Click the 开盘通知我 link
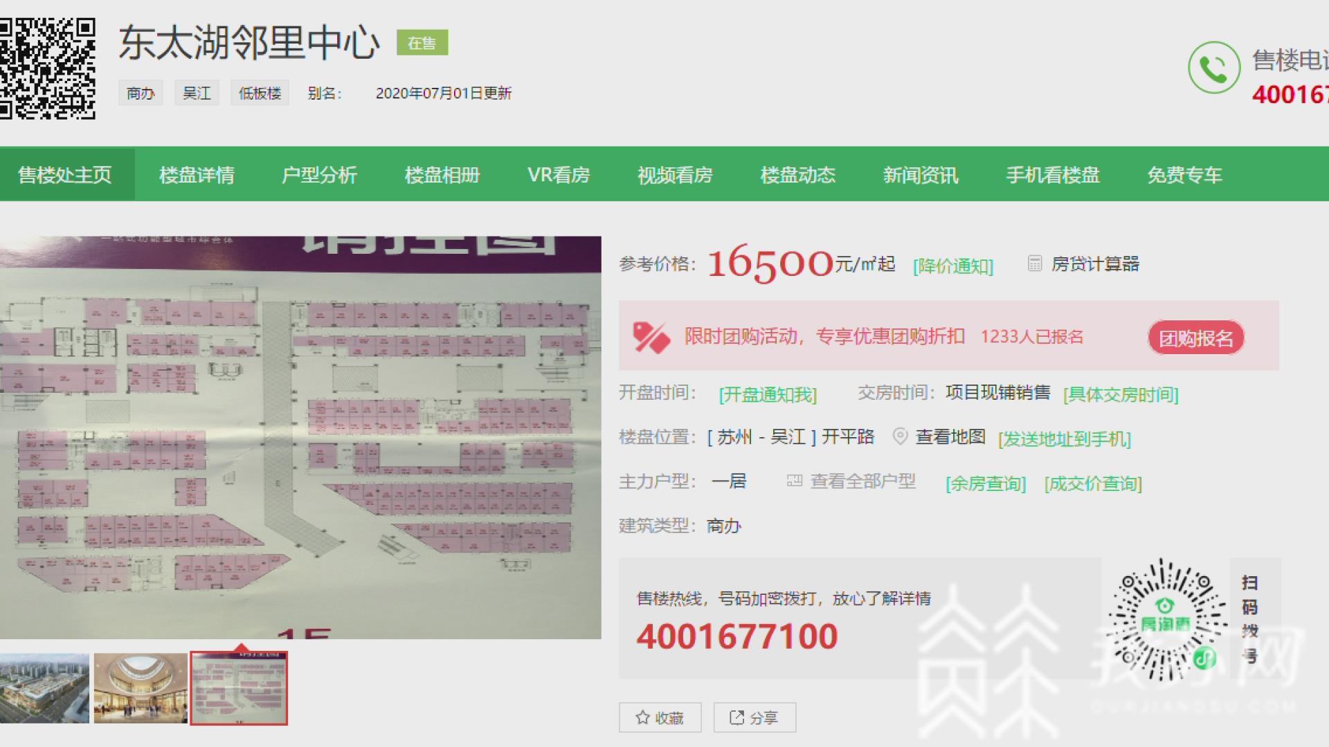This screenshot has height=747, width=1329. click(768, 395)
